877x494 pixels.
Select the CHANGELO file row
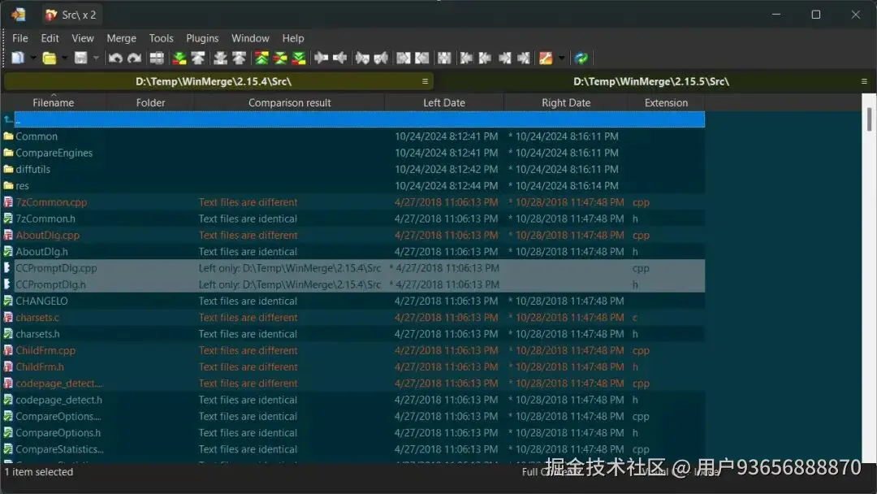(353, 301)
